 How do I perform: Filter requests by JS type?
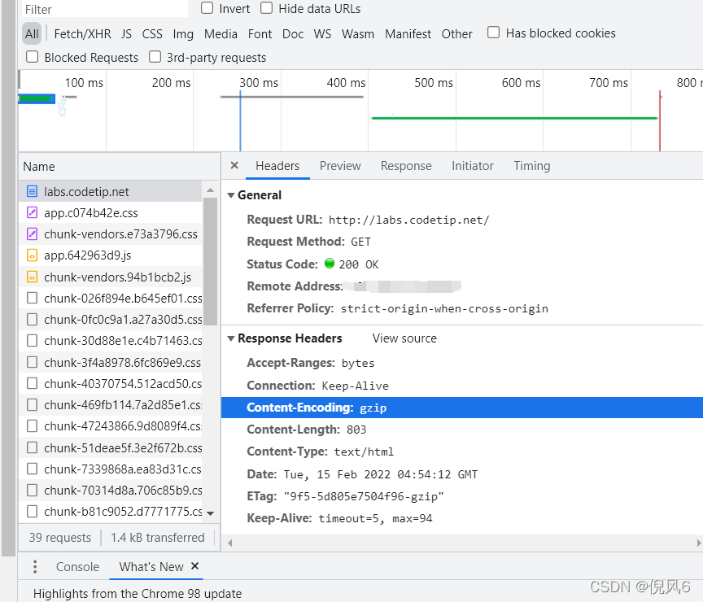[x=126, y=33]
